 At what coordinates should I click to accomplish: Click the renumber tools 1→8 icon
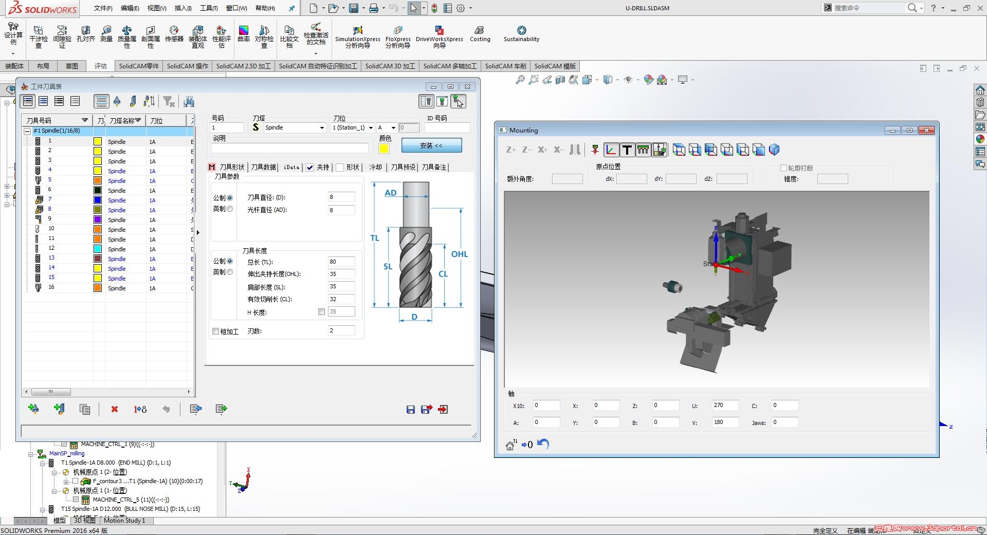coord(140,409)
